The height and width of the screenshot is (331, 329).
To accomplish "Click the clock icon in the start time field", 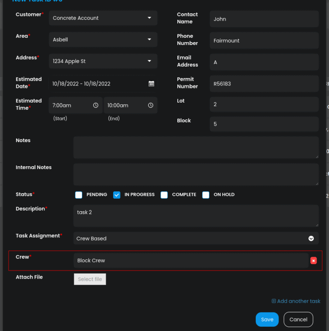I will 96,105.
